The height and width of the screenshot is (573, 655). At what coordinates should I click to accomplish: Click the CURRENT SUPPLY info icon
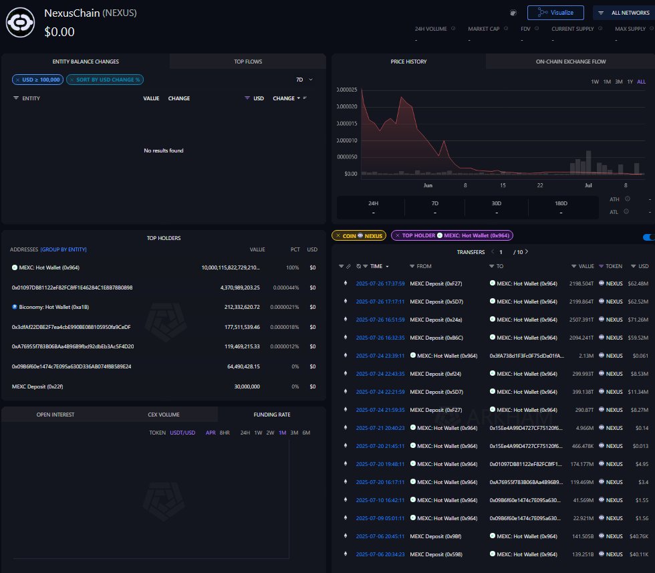point(600,29)
